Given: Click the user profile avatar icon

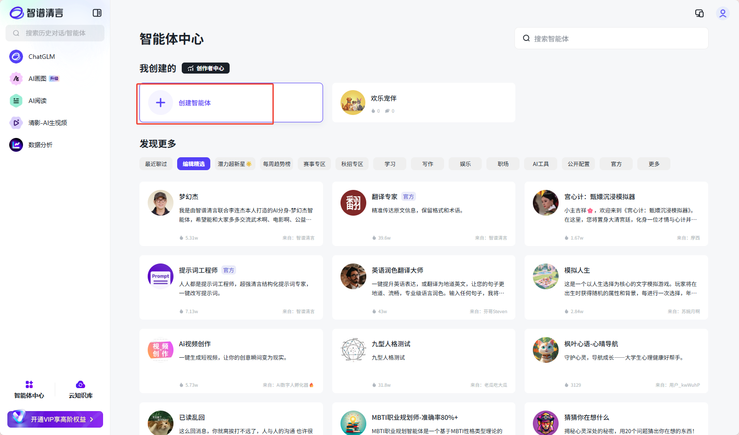Looking at the screenshot, I should point(722,13).
